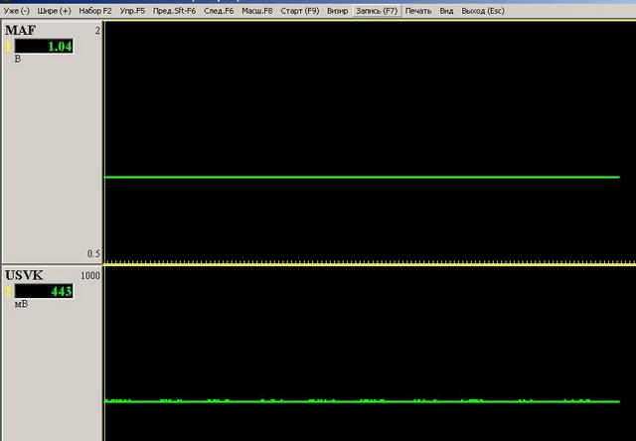
Task: Click Выход (Esc) to exit
Action: coord(483,10)
